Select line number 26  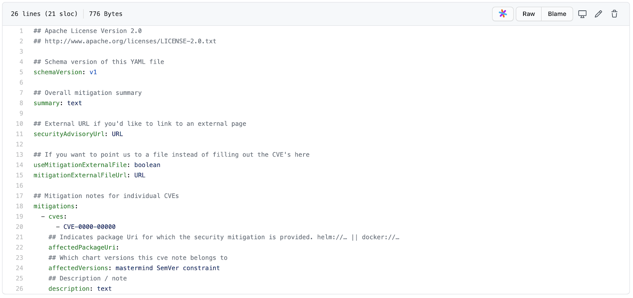click(x=19, y=289)
